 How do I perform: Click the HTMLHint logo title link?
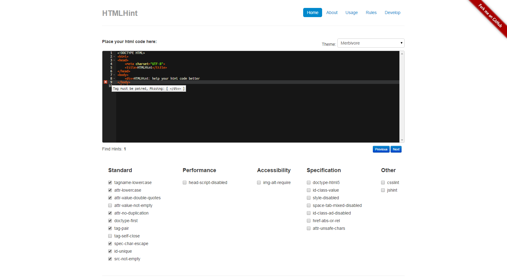(x=120, y=13)
